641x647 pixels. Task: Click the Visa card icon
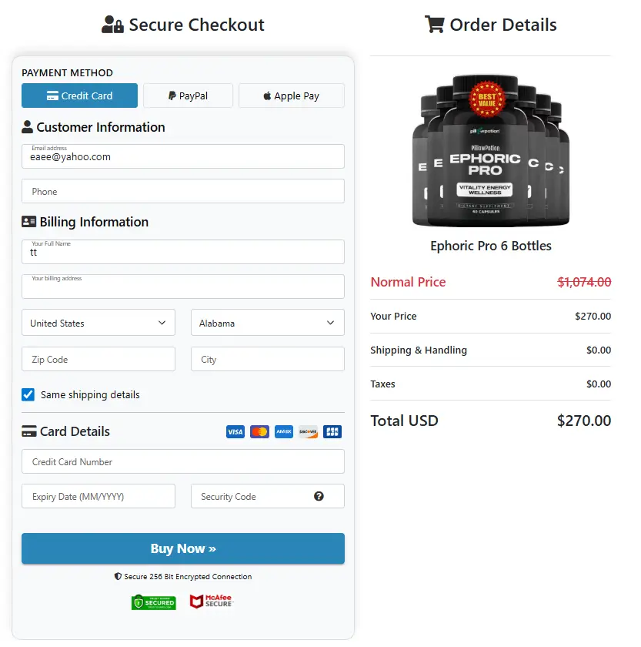[235, 431]
